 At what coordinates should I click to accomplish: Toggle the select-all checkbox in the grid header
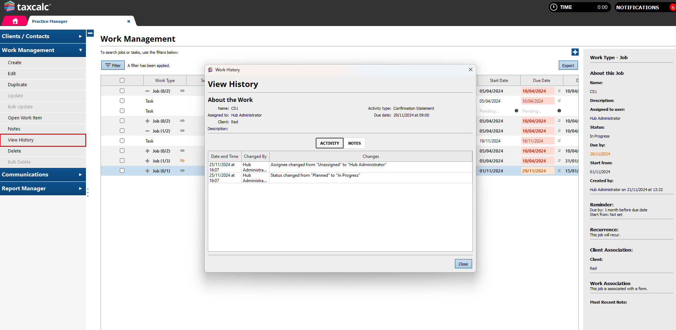[122, 80]
